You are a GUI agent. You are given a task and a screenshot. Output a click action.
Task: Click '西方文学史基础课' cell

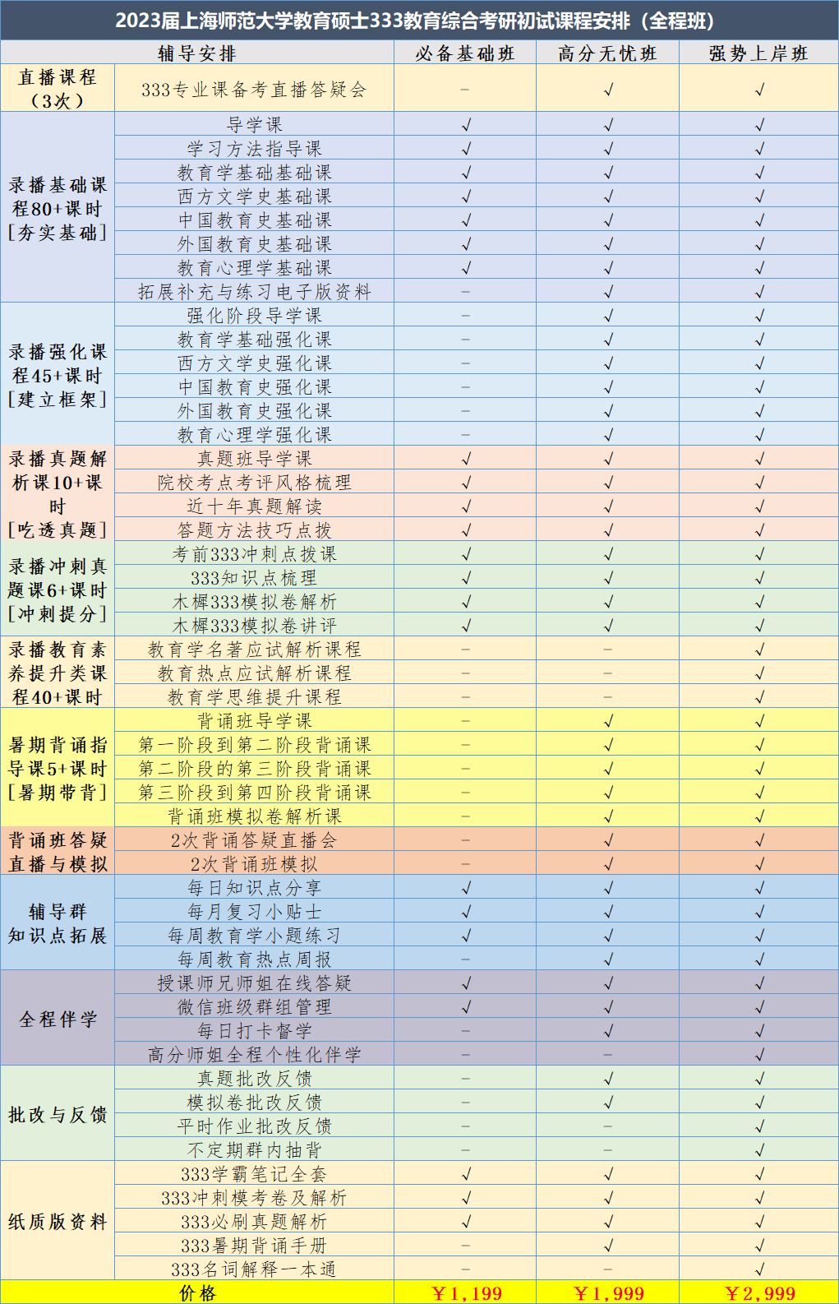[x=254, y=197]
